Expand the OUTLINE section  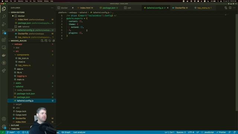[15, 125]
